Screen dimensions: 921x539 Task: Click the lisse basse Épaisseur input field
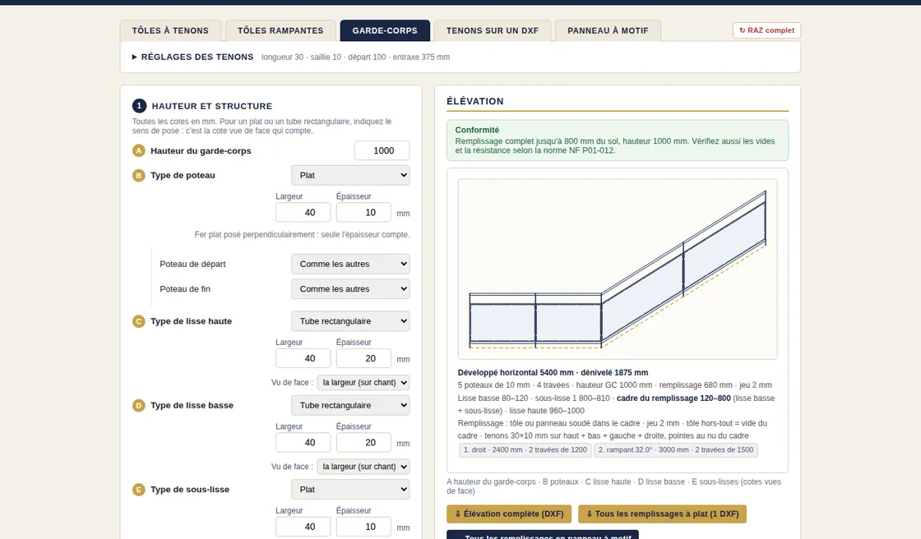click(x=363, y=443)
